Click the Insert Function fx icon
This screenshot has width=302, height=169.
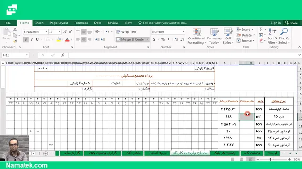[63, 55]
